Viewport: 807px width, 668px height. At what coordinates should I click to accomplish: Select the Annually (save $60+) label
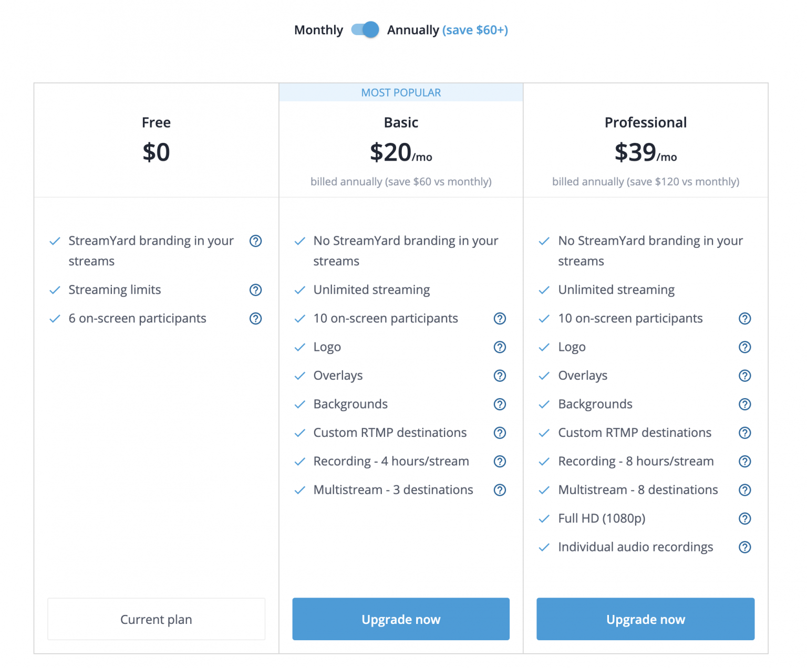[x=448, y=30]
